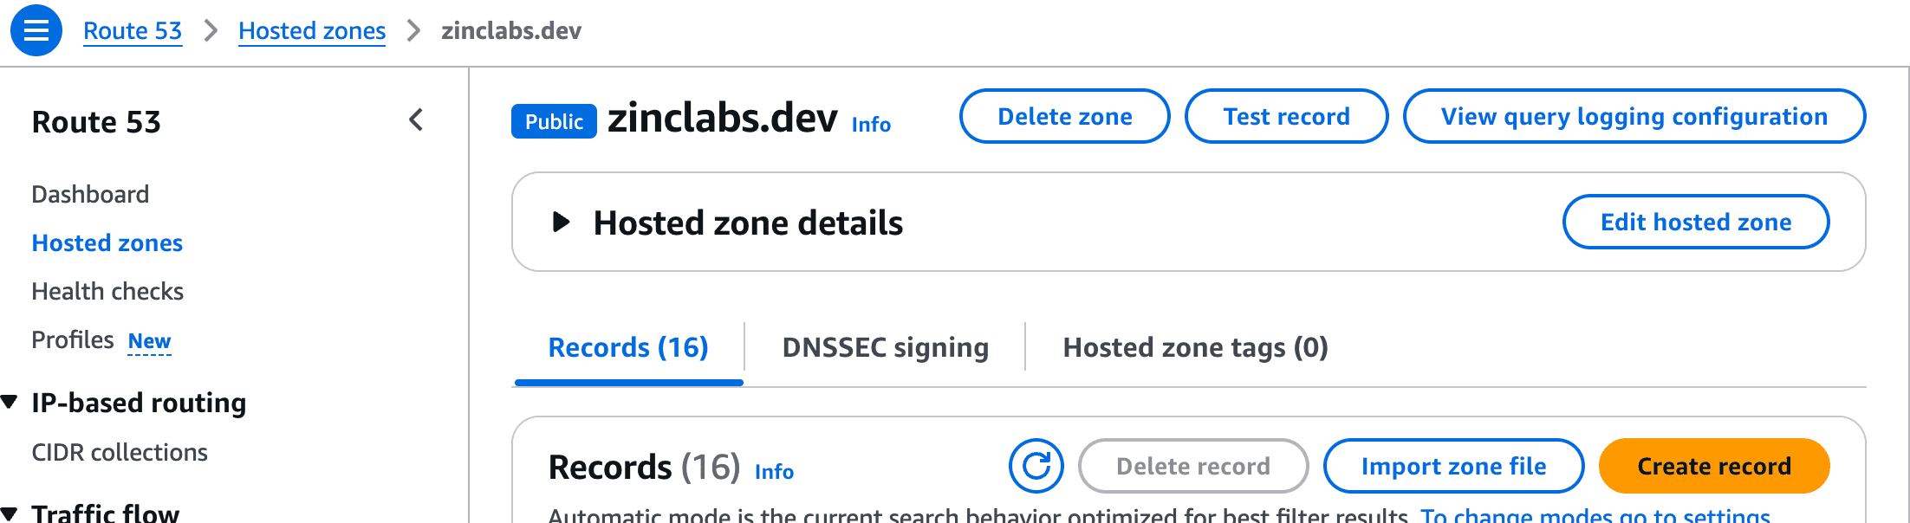The image size is (1910, 523).
Task: Open View query logging configuration
Action: point(1634,116)
